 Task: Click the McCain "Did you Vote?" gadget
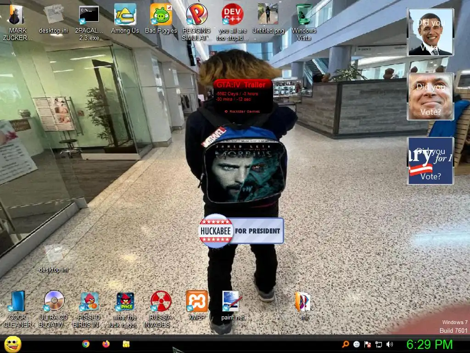point(431,97)
